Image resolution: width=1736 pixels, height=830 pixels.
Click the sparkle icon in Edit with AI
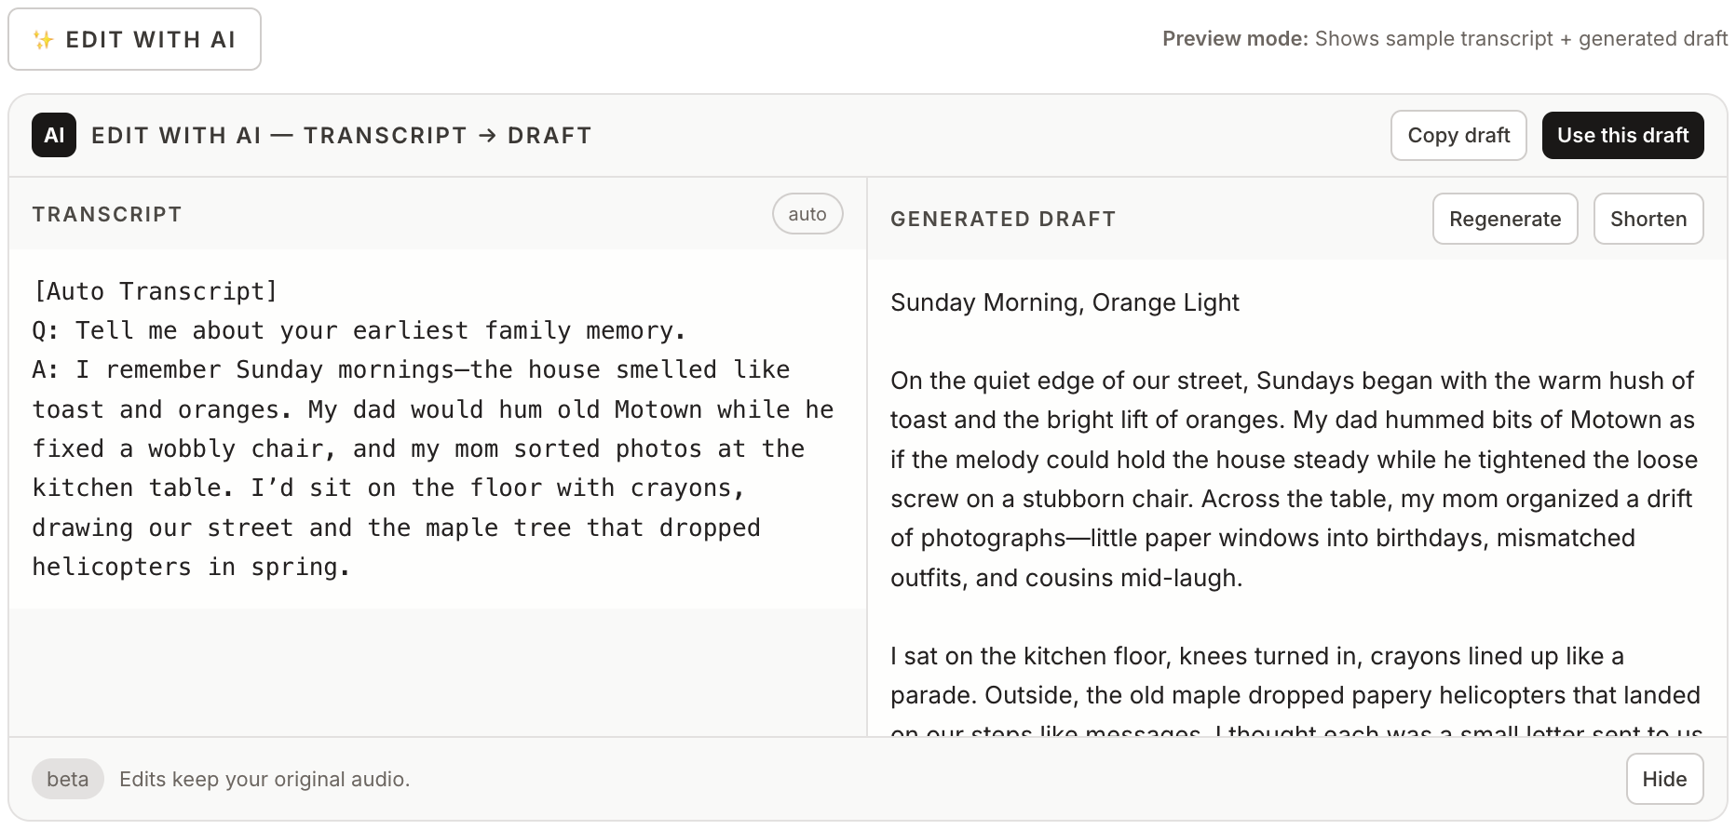(44, 38)
